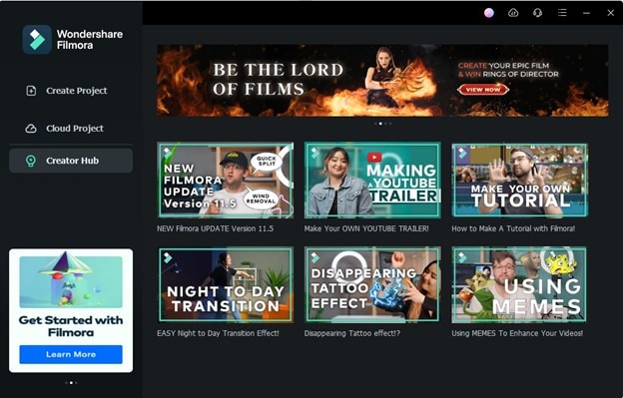This screenshot has height=398, width=623.
Task: Click the Create Project plus-file icon
Action: tap(31, 91)
